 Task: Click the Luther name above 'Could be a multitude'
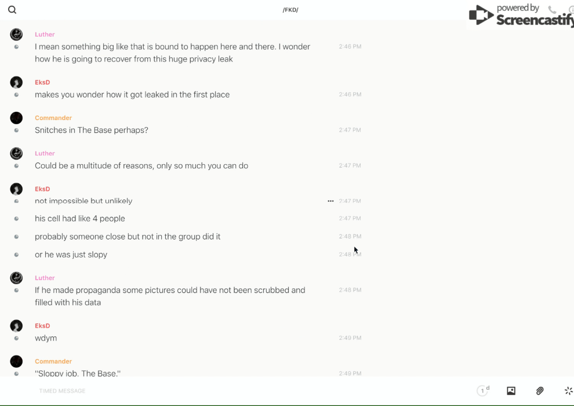coord(45,154)
